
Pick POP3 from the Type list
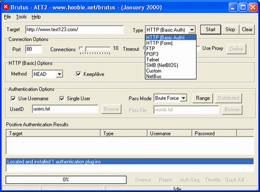point(171,54)
